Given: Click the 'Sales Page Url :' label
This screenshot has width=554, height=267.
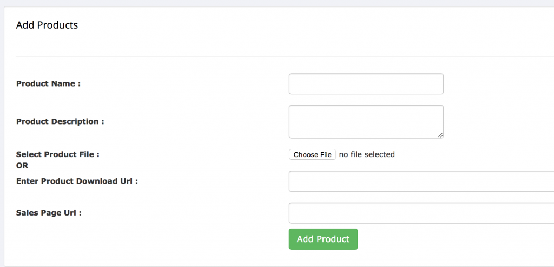Looking at the screenshot, I should pyautogui.click(x=49, y=213).
